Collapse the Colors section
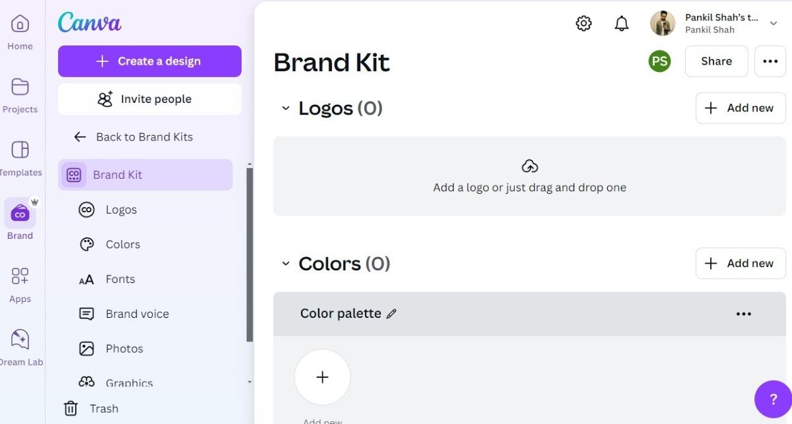 pyautogui.click(x=286, y=263)
